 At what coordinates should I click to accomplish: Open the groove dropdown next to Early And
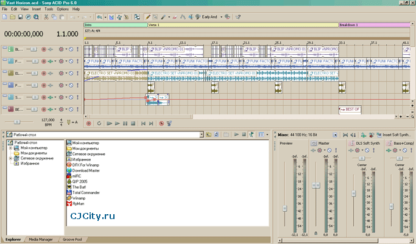click(221, 17)
